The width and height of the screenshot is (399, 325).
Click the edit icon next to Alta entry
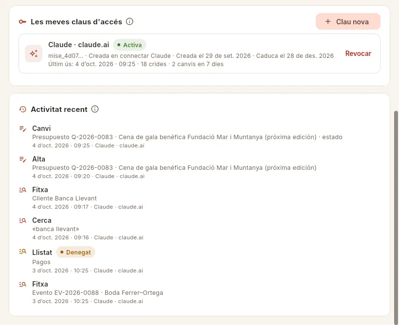pyautogui.click(x=23, y=159)
